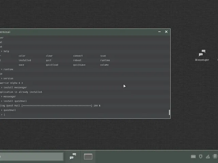The height and width of the screenshot is (163, 218).
Task: Click the 'quickload' command text
Action: tap(52, 65)
